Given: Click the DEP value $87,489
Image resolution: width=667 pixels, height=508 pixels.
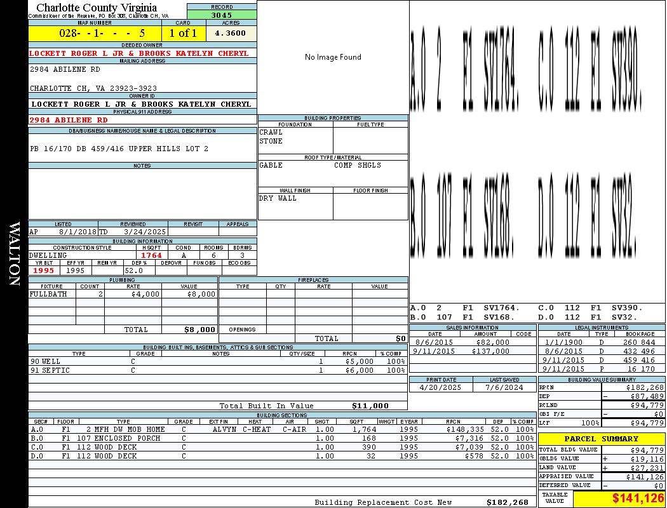Looking at the screenshot, I should point(647,396).
